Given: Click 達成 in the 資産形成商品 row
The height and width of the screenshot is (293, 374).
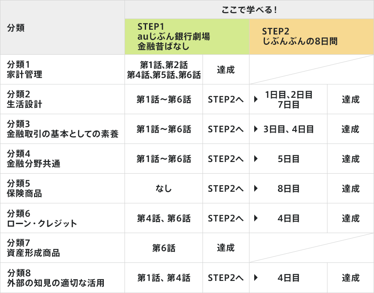Looking at the screenshot, I should point(226,248).
